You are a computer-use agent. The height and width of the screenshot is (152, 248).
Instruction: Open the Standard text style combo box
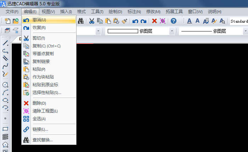point(239,21)
